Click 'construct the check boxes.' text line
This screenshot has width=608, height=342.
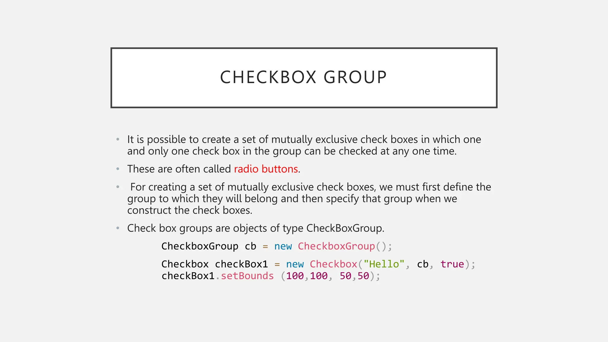click(x=190, y=210)
